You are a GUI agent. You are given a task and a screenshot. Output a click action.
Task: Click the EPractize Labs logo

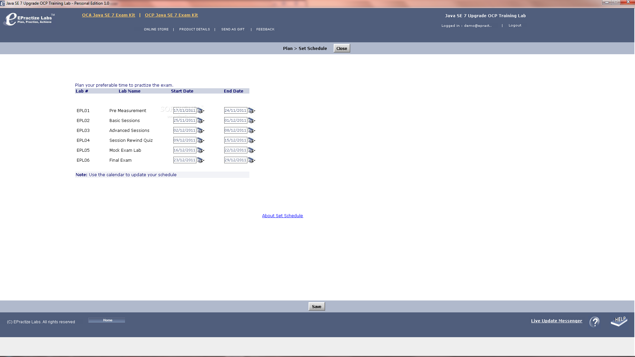point(29,19)
